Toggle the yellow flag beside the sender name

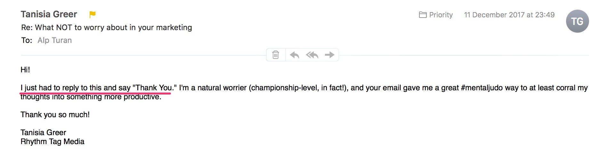(x=92, y=14)
